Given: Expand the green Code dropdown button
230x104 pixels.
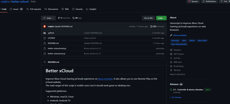Looking at the screenshot, I should click(161, 18).
